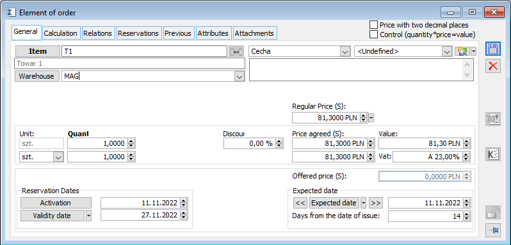Image resolution: width=511 pixels, height=245 pixels.
Task: Adjust the Expected date 11.11.2022 spinner
Action: (x=467, y=203)
